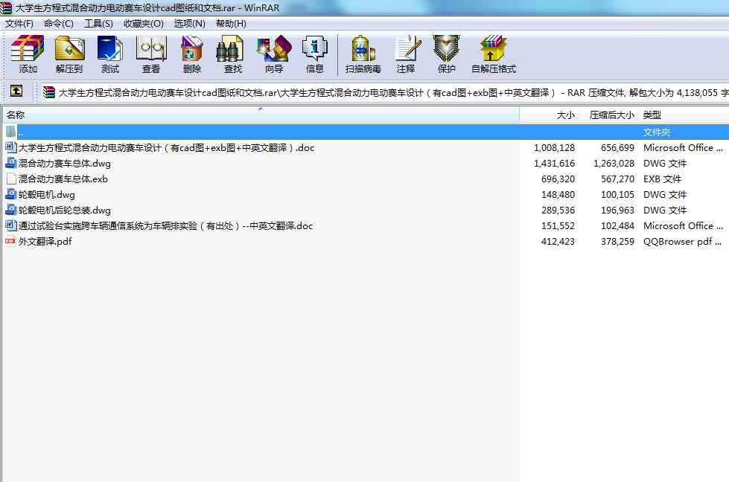Open the 查找 (Find) binoculars icon
Image resolution: width=729 pixels, height=482 pixels.
point(232,54)
